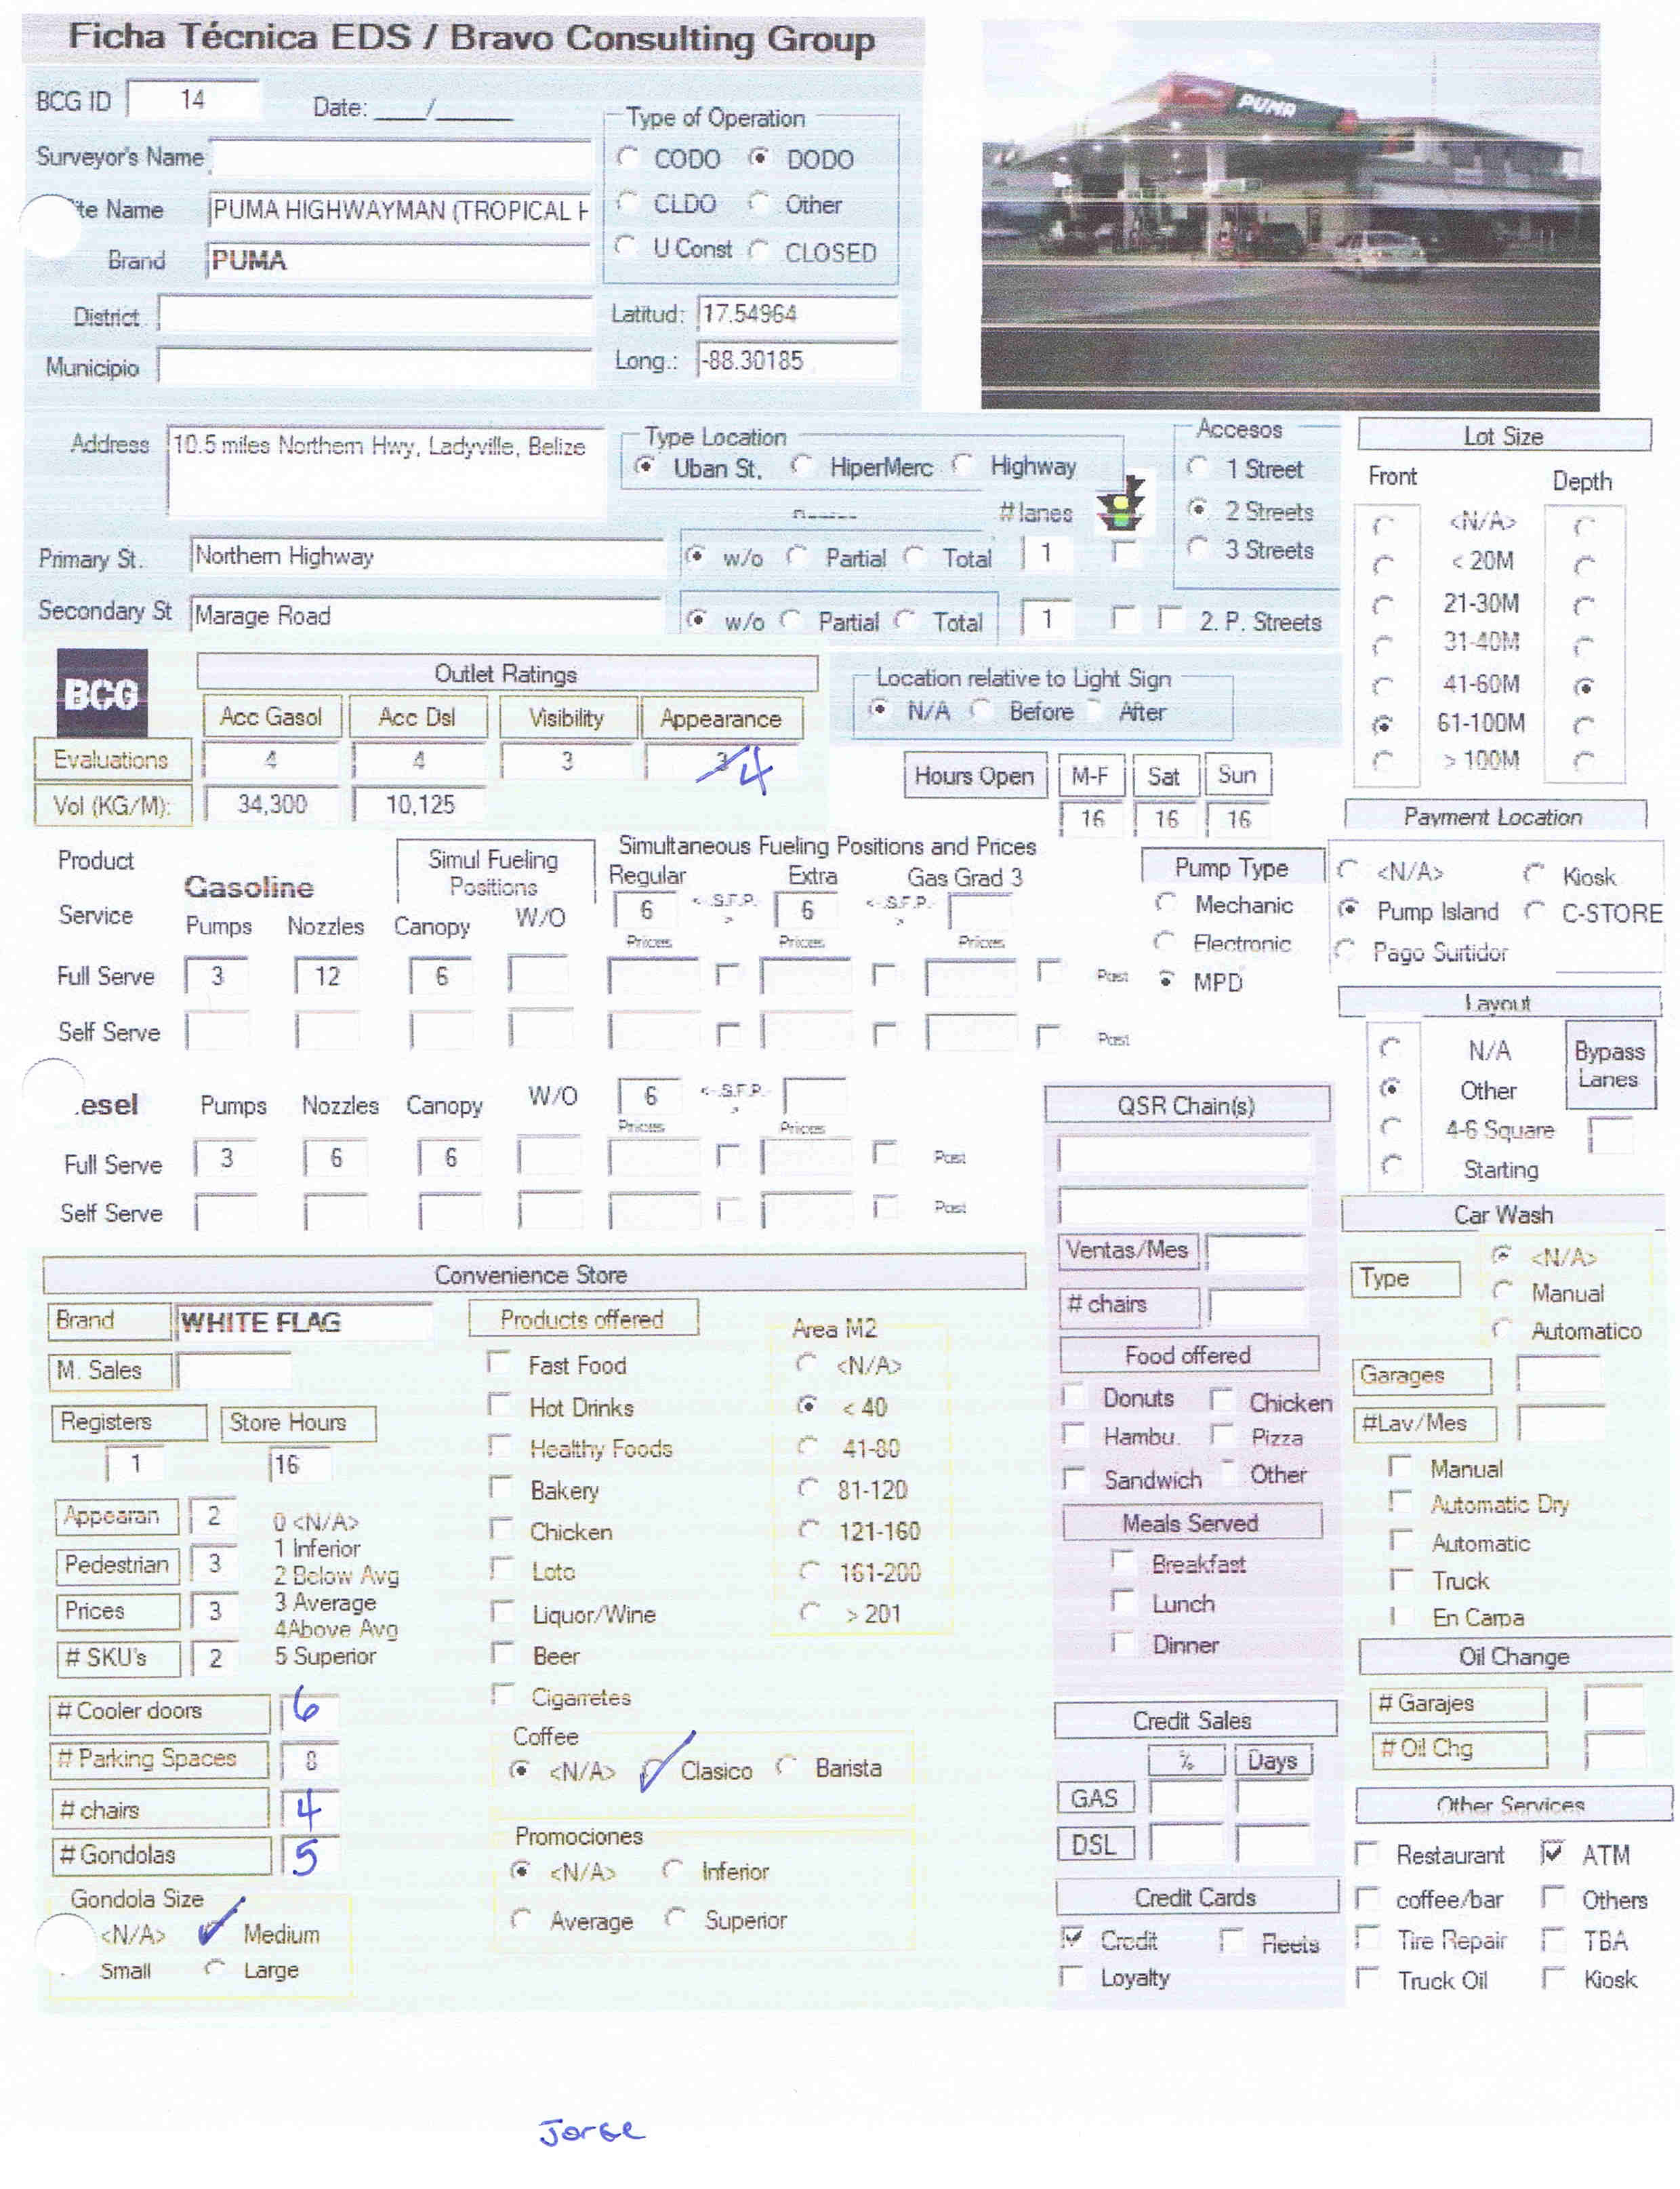Check the Fast Food product box
This screenshot has width=1680, height=2189.
[500, 1363]
